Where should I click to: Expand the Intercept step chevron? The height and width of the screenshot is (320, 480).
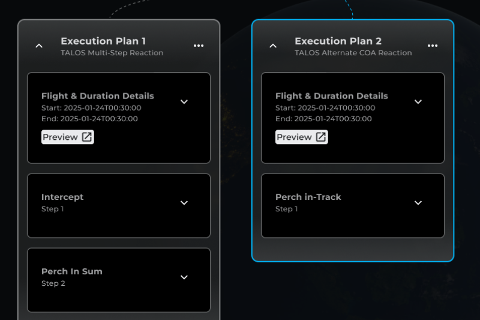point(184,203)
